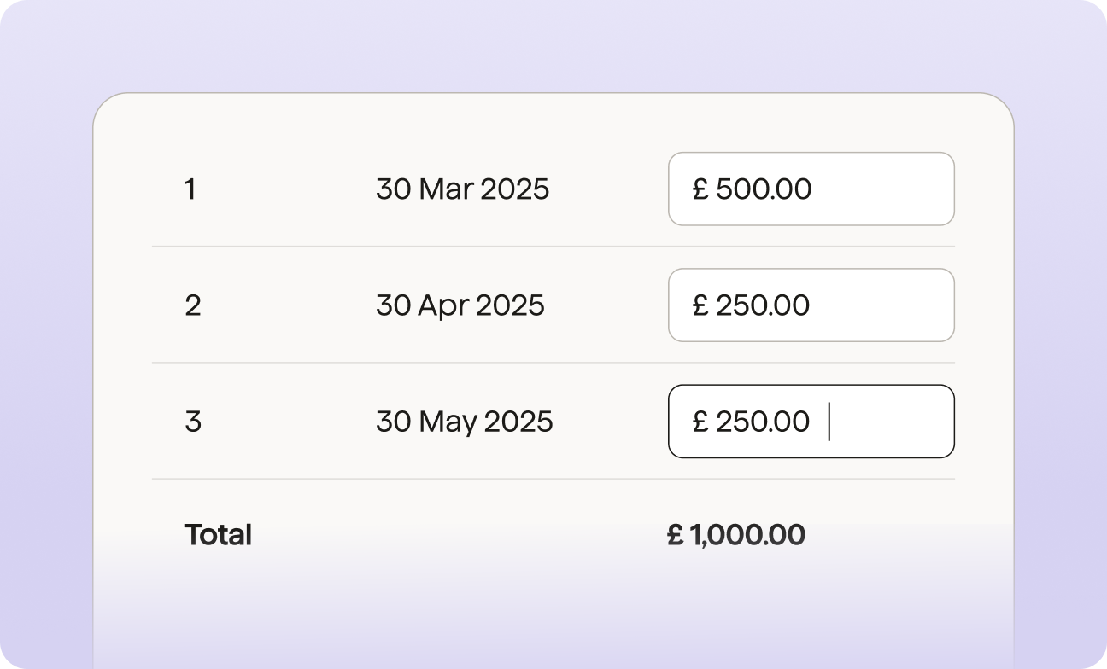This screenshot has height=669, width=1107.
Task: Click the 30 Apr 2025 date
Action: [460, 305]
